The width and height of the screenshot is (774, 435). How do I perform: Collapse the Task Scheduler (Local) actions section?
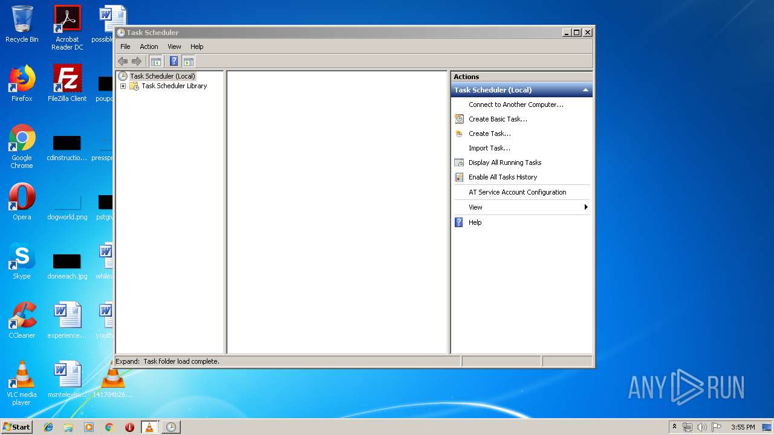click(x=585, y=90)
